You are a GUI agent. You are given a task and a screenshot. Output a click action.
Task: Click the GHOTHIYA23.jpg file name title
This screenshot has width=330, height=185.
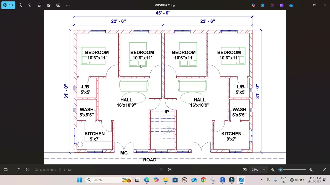pos(165,5)
